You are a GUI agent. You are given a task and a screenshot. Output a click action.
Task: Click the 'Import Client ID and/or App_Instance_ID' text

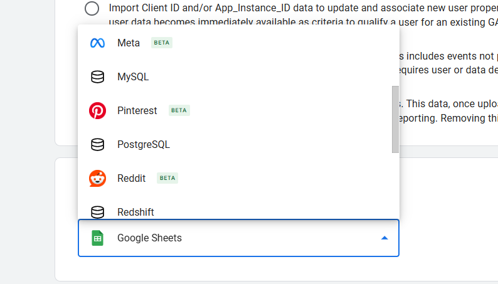click(199, 8)
